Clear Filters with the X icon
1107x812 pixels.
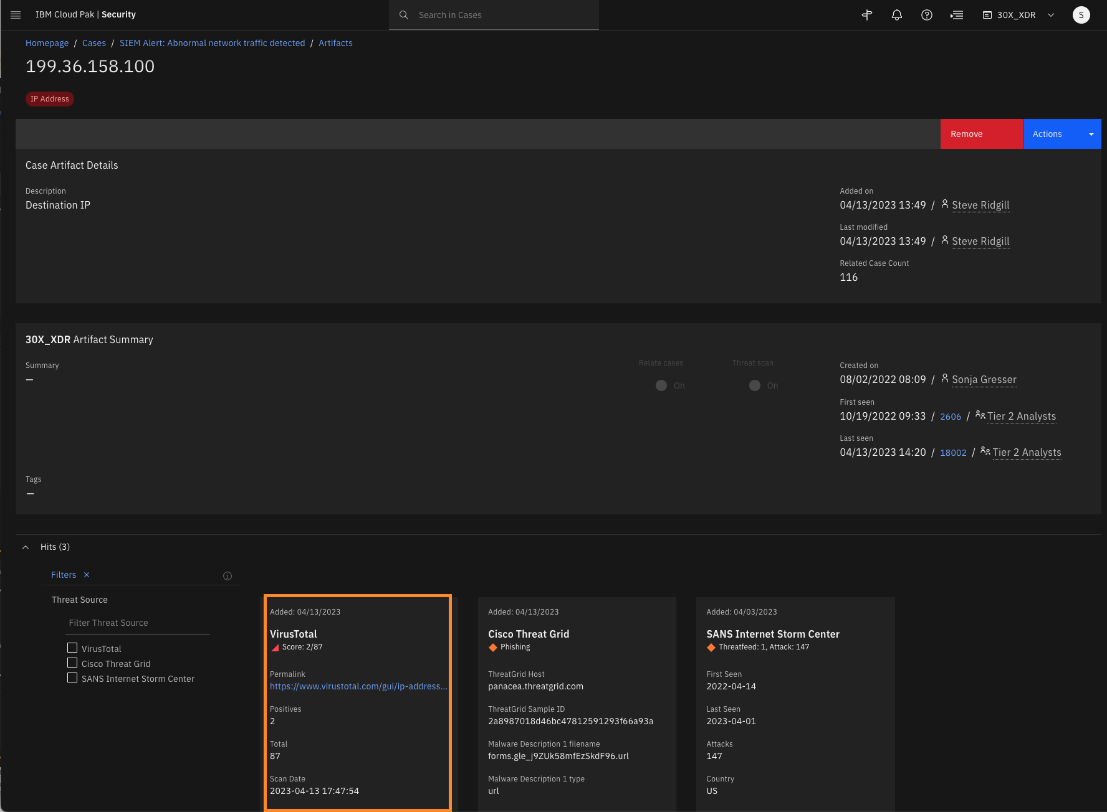[87, 575]
